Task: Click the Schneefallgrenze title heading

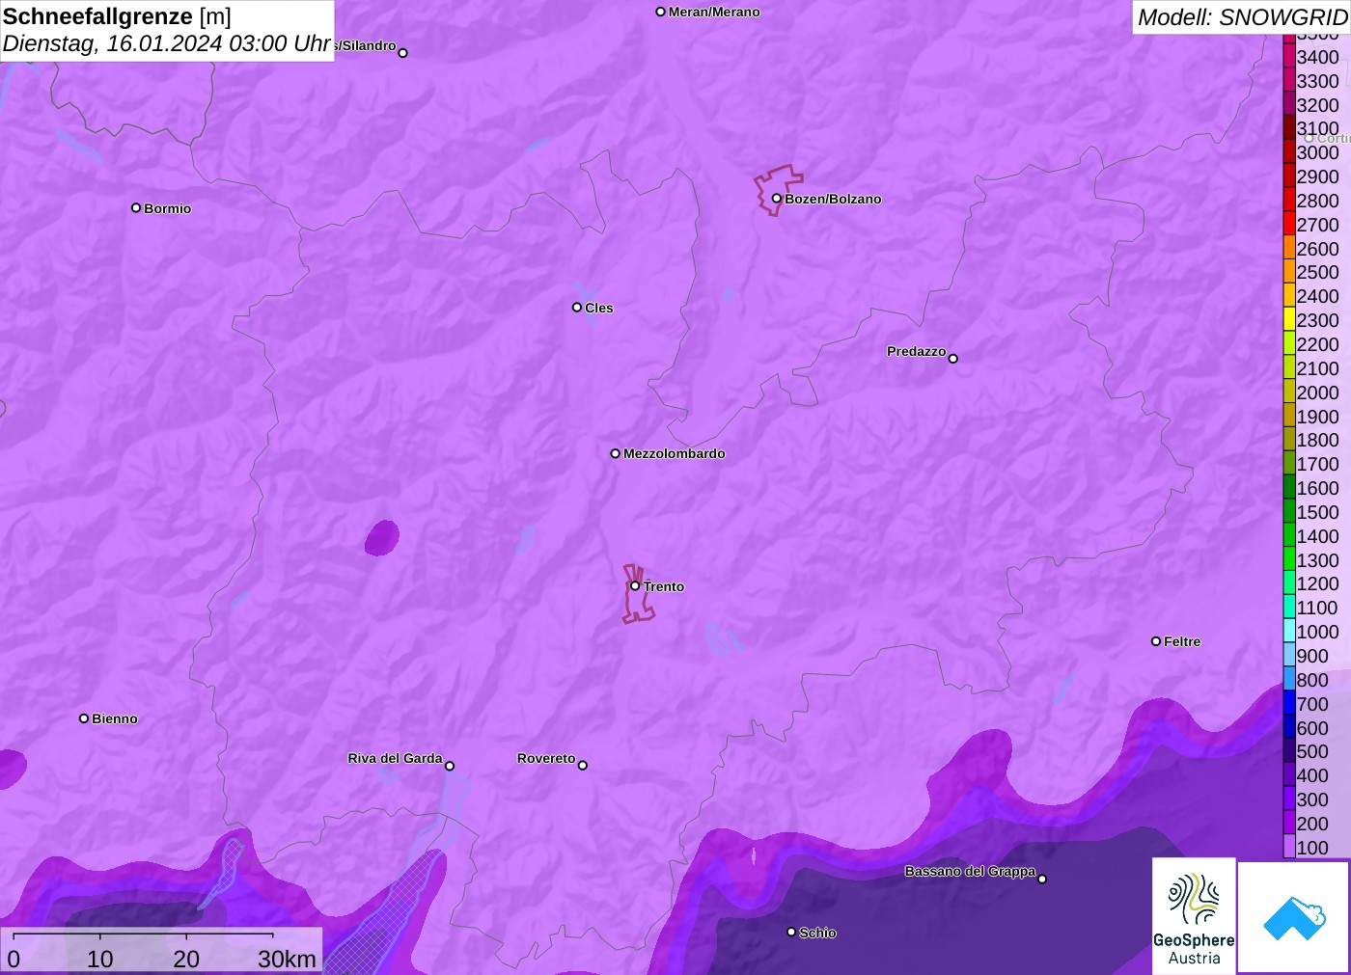Action: pyautogui.click(x=97, y=16)
